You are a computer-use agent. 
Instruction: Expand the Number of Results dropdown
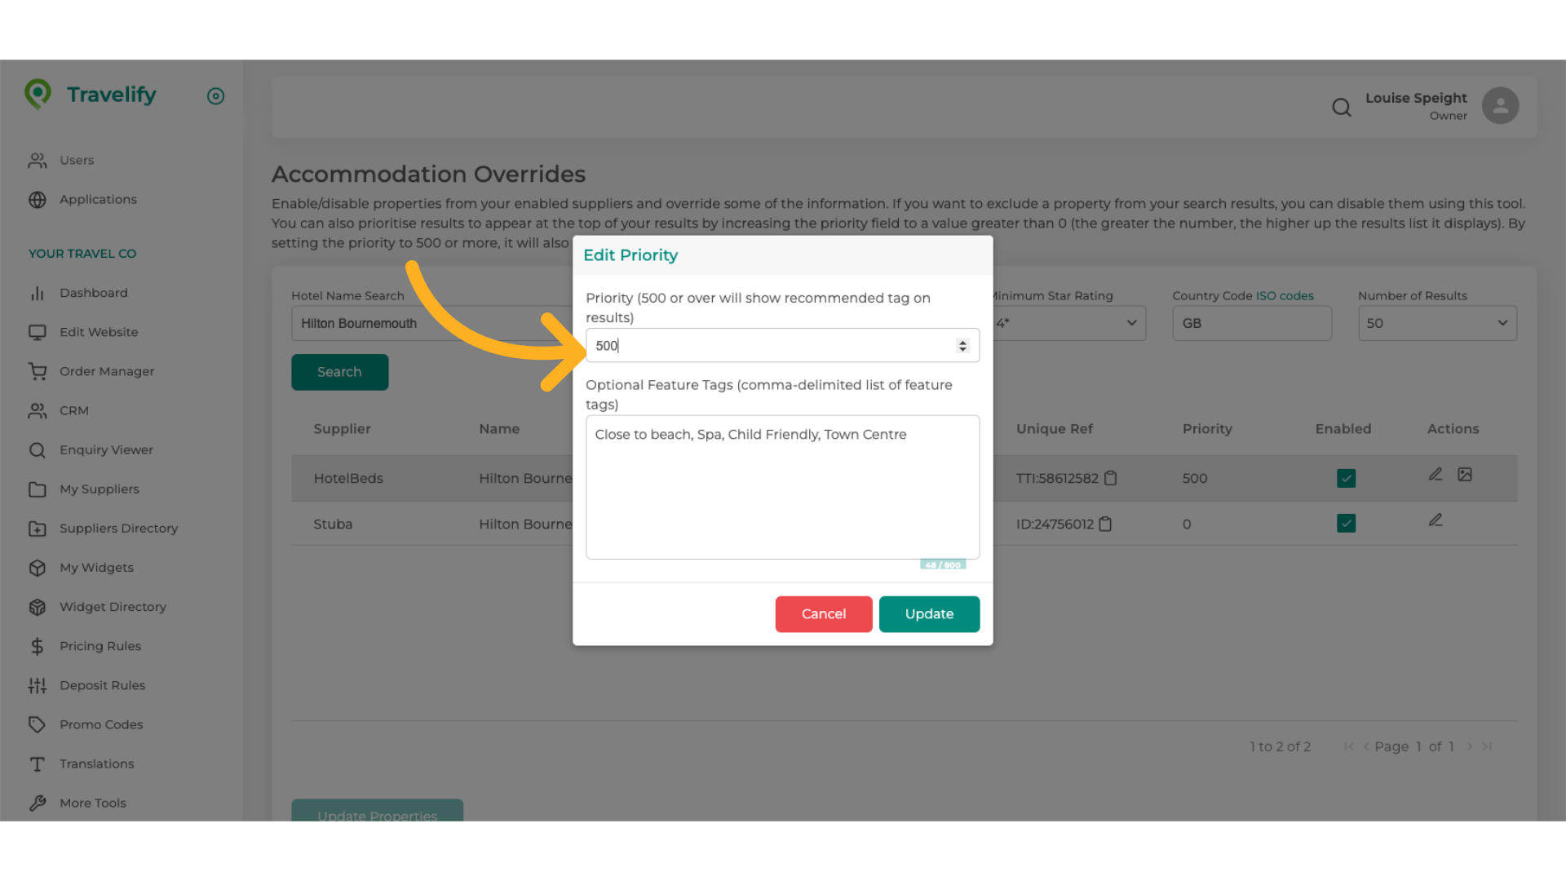pos(1436,323)
